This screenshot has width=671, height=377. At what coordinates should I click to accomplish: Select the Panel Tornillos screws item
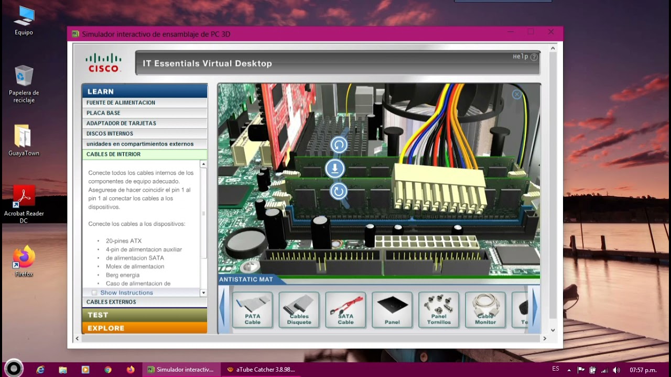pyautogui.click(x=439, y=310)
